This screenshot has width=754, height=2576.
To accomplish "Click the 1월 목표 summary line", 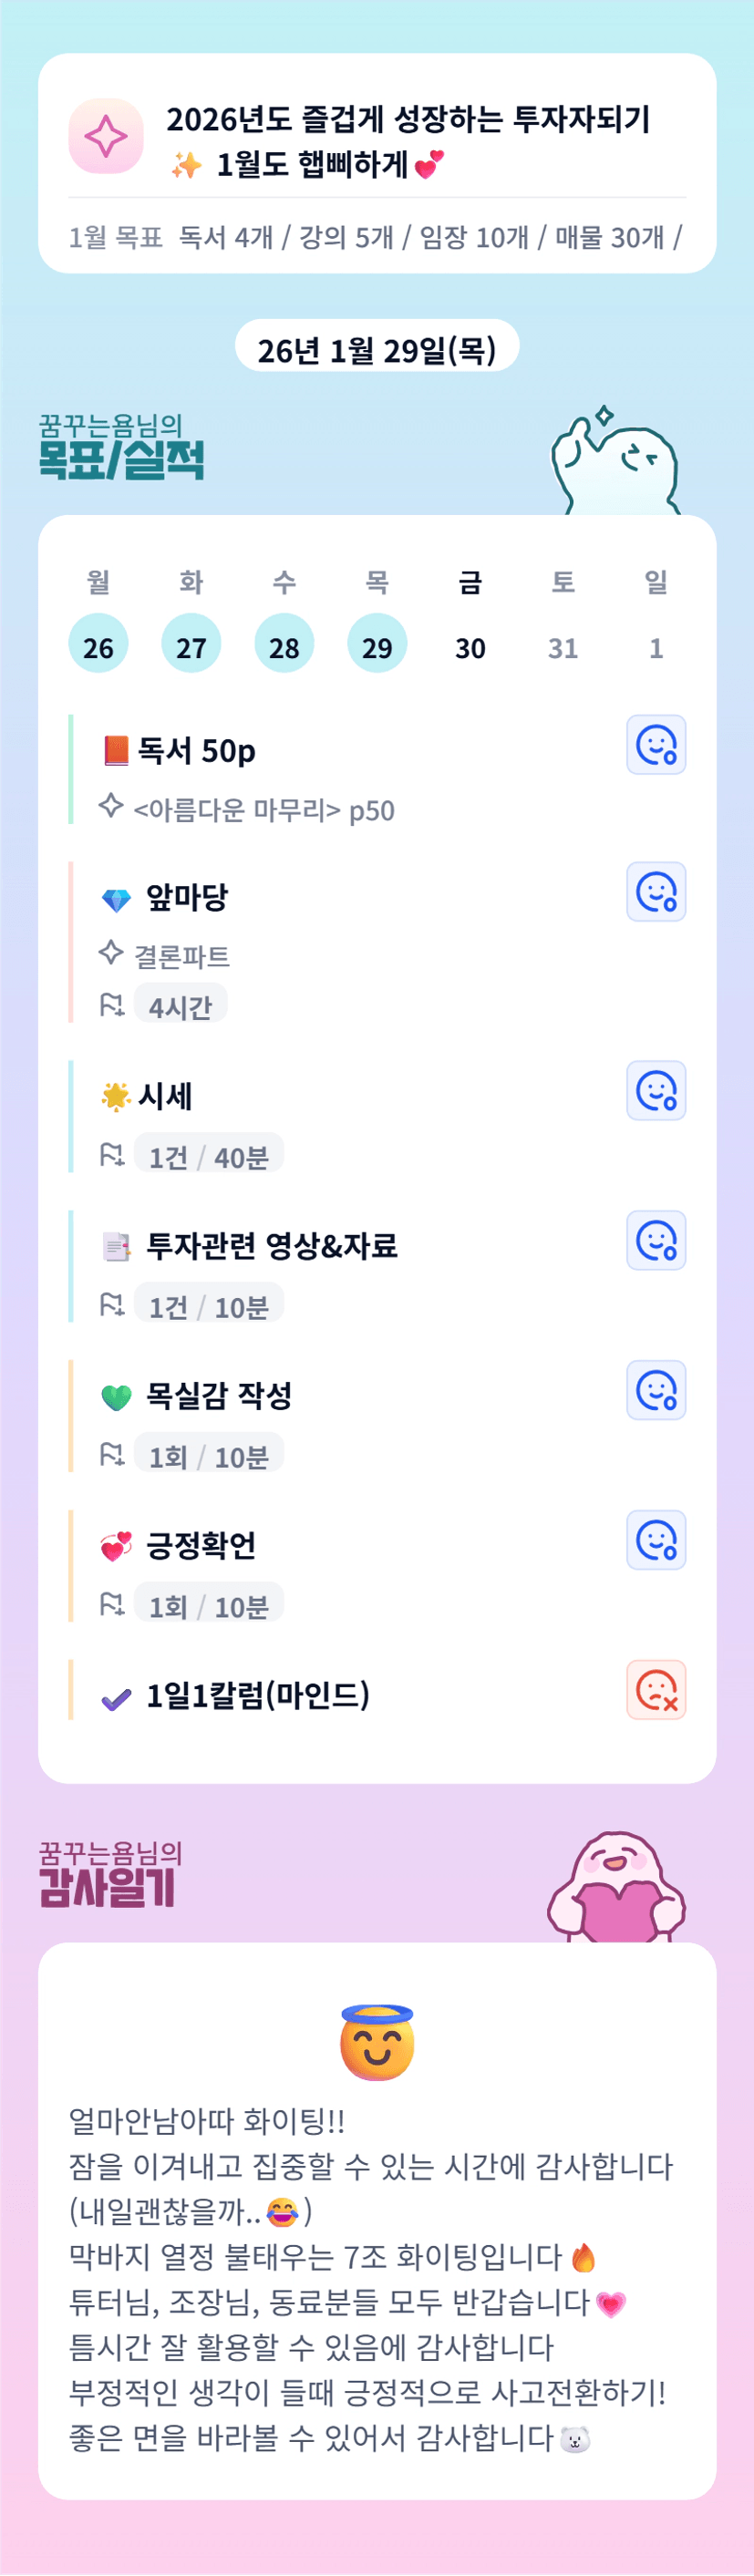I will coord(376,238).
